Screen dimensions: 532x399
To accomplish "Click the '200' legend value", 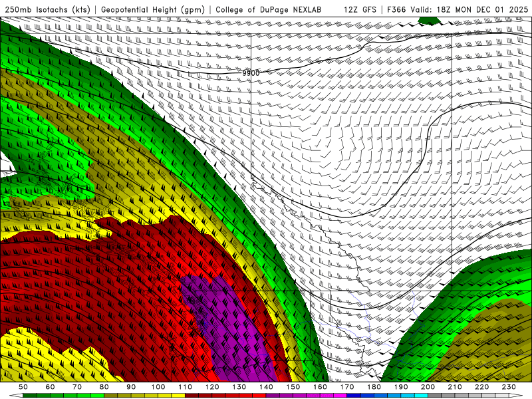I will pos(428,387).
